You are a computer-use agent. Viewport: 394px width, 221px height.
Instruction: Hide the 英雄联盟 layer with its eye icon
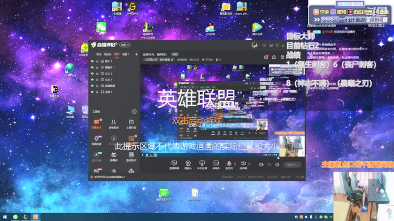(x=92, y=85)
